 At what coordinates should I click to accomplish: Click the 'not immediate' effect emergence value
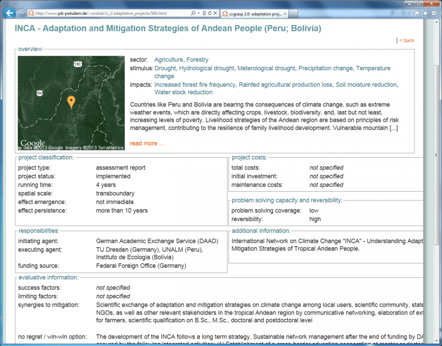tap(115, 202)
